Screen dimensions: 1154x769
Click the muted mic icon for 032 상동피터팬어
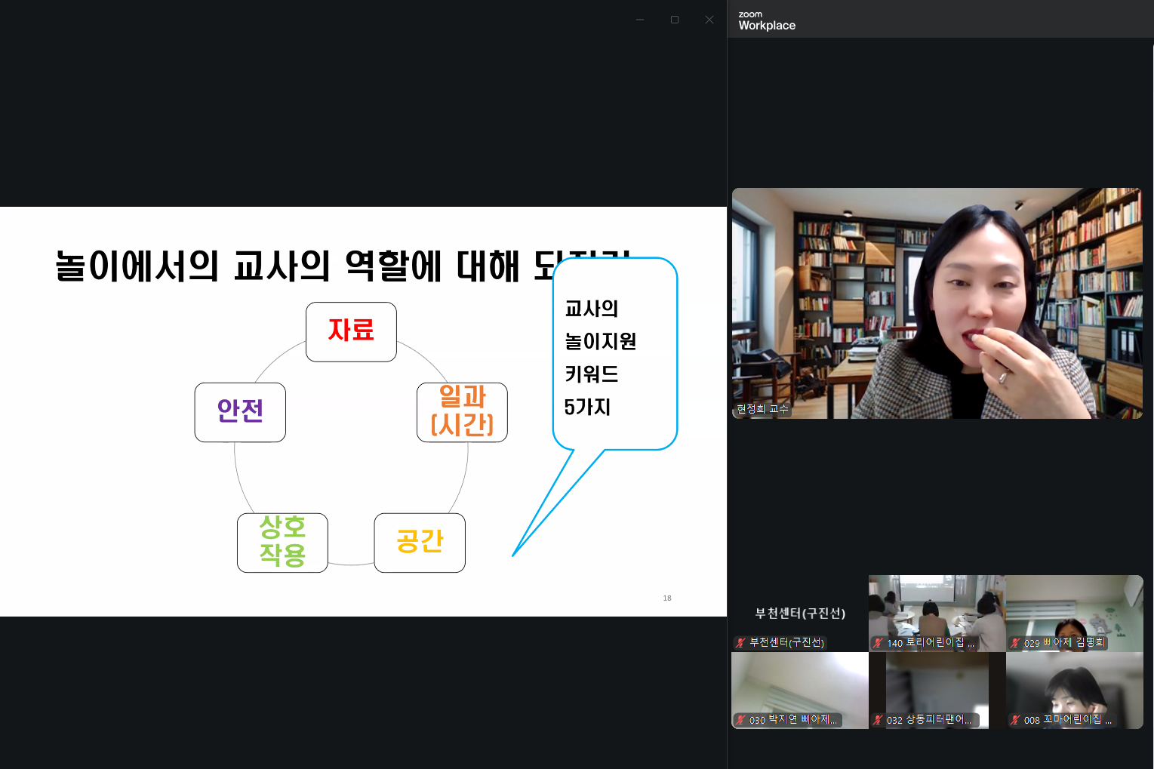[878, 720]
